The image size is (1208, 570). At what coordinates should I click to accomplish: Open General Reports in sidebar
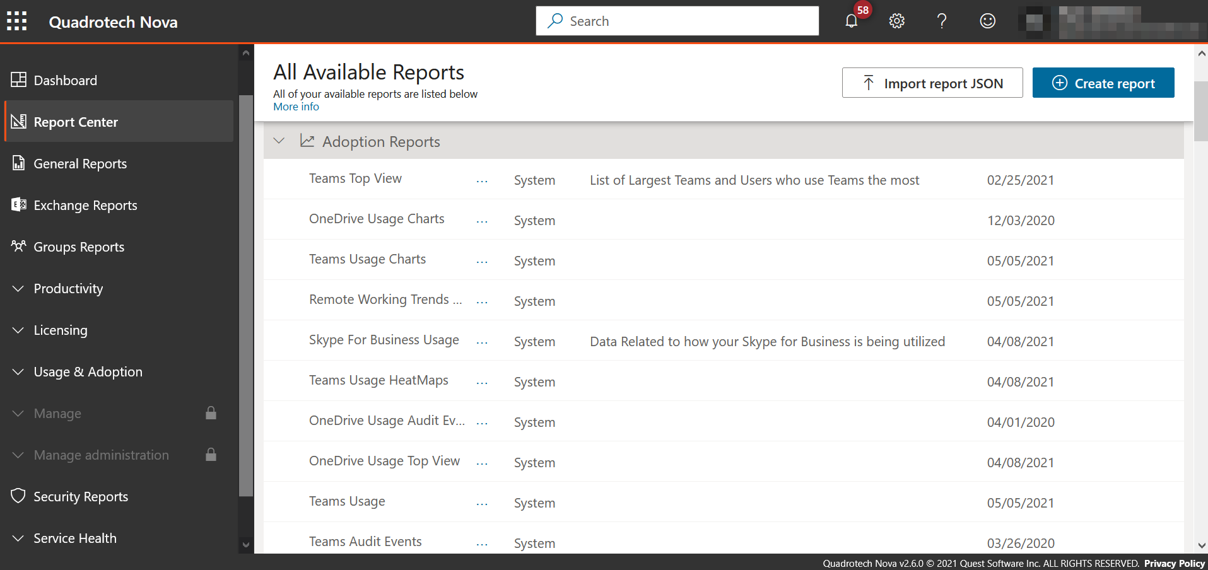point(119,163)
